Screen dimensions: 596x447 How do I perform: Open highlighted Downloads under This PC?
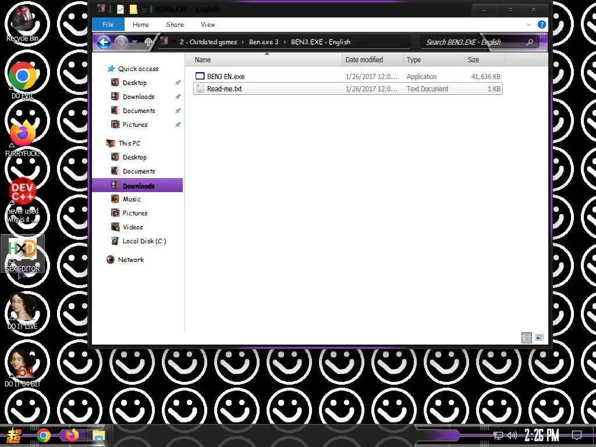(137, 185)
